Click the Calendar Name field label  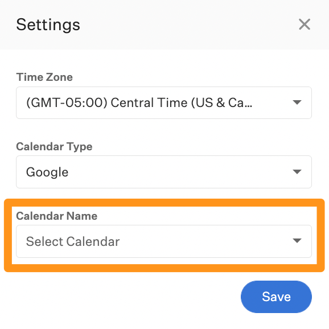(x=57, y=216)
